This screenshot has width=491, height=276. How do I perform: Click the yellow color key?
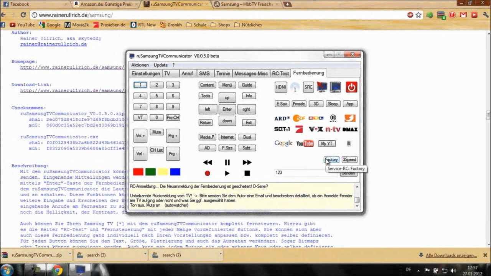[x=163, y=172]
